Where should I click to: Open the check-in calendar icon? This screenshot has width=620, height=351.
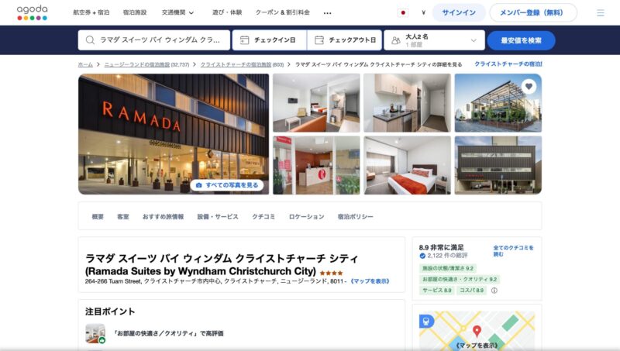click(x=244, y=40)
